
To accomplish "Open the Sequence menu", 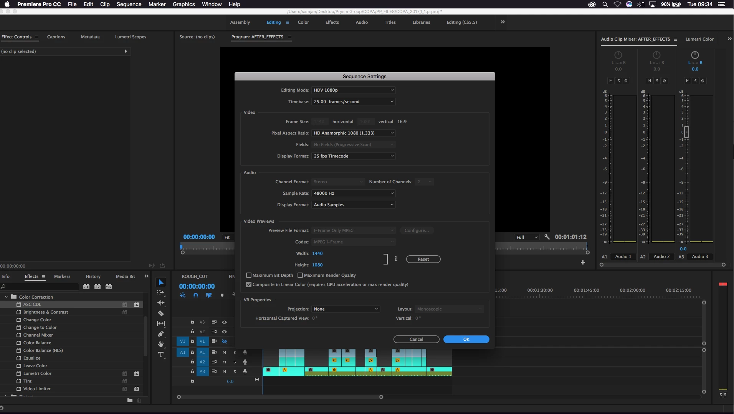I will pyautogui.click(x=129, y=4).
